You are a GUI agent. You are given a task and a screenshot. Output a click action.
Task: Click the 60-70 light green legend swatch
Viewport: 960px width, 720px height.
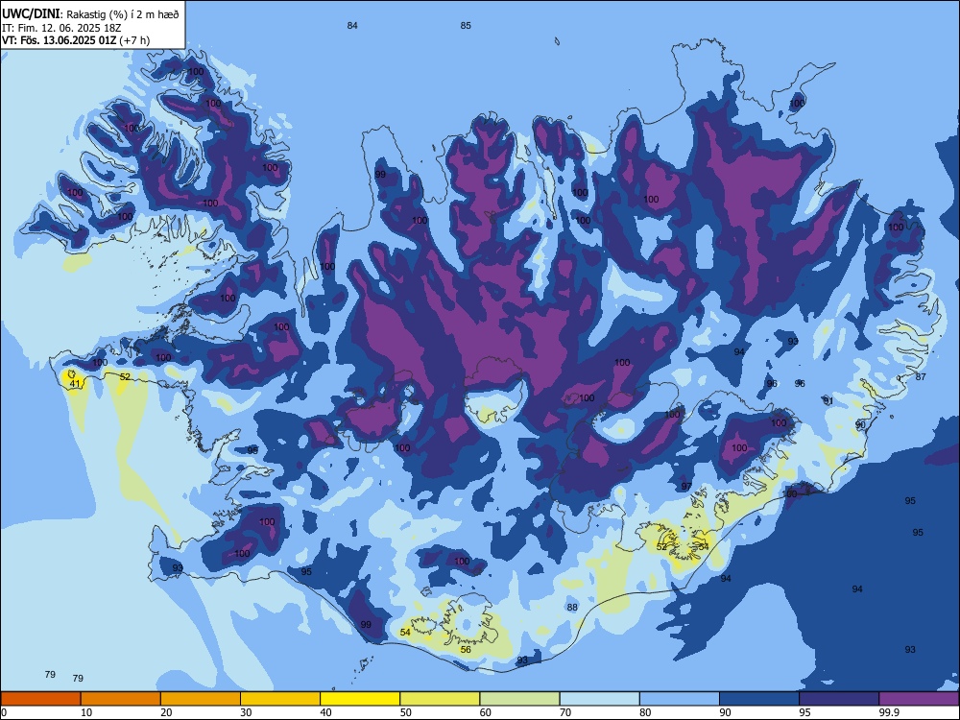point(519,699)
